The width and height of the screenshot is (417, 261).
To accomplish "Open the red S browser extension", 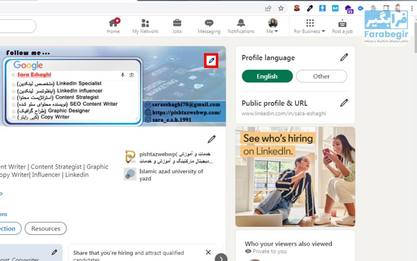I will click(x=297, y=8).
